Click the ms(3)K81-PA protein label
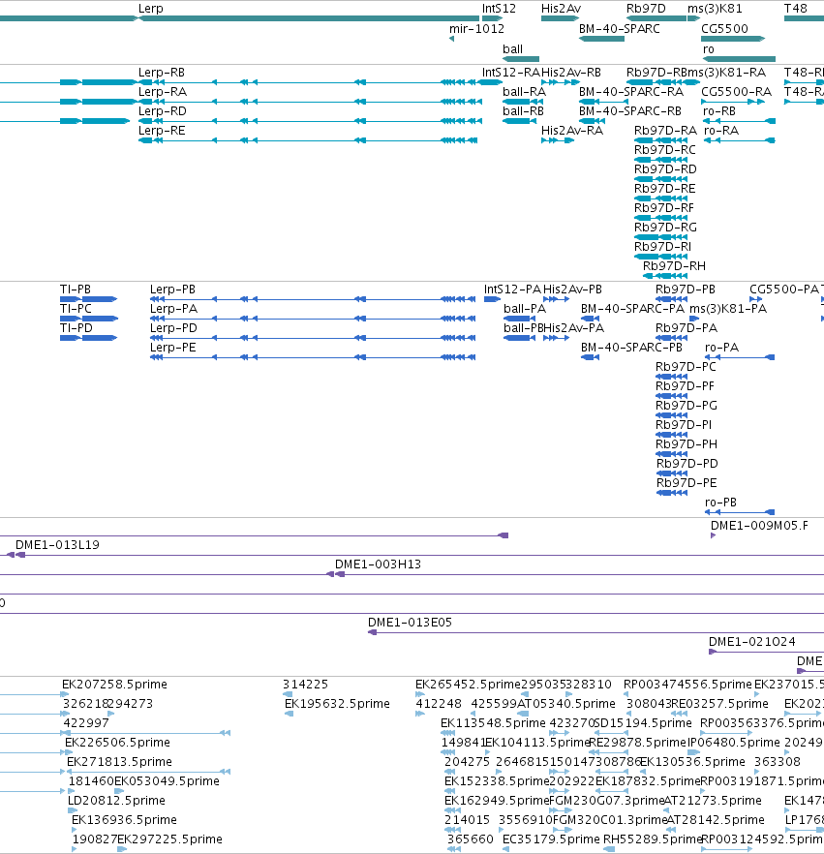Screen dimensions: 824x854 (728, 309)
